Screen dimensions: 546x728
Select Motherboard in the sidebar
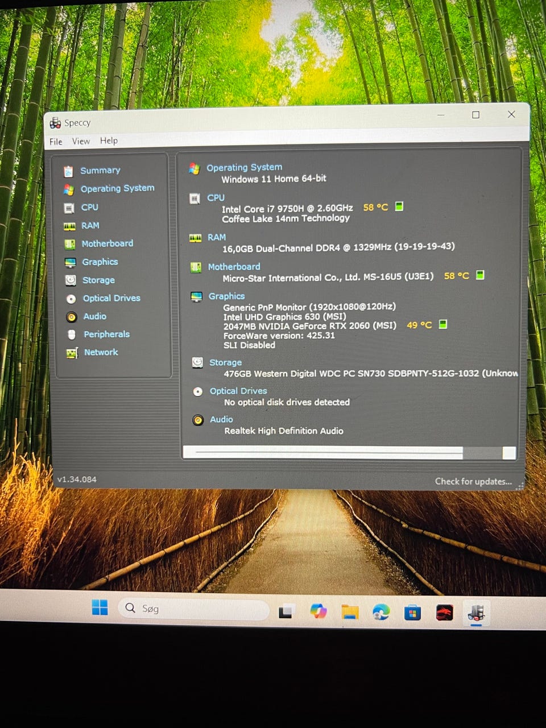107,243
